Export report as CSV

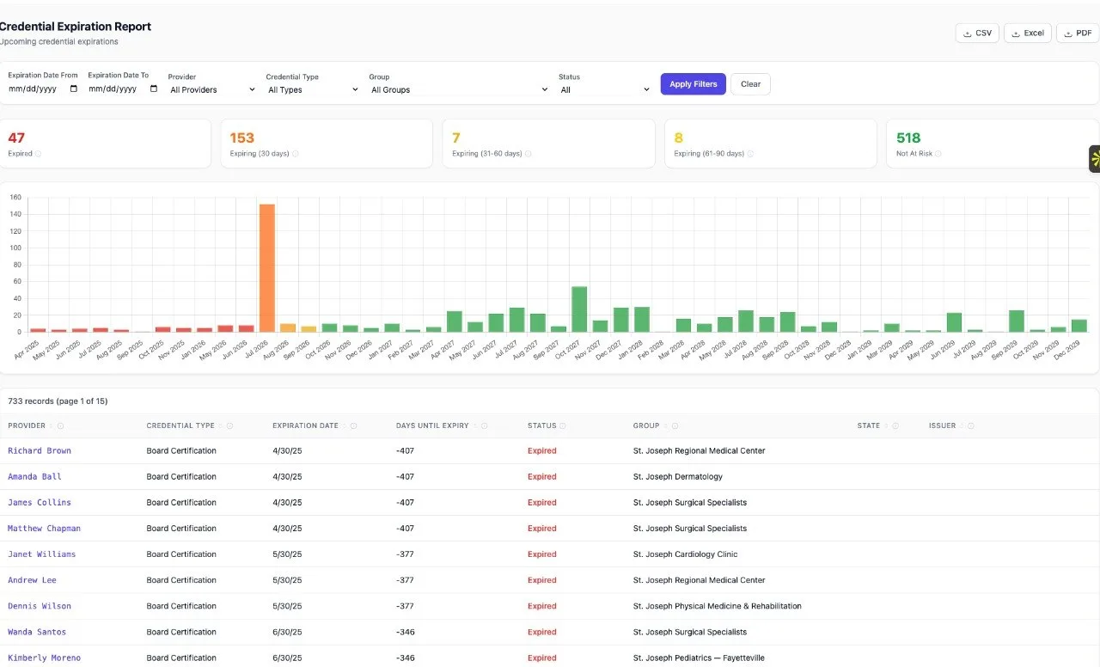(977, 33)
